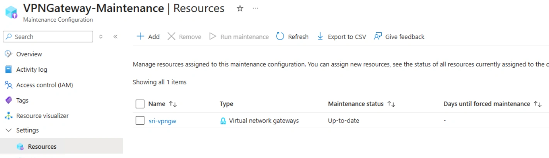
Task: Collapse the Settings section in sidebar
Action: [x=9, y=130]
